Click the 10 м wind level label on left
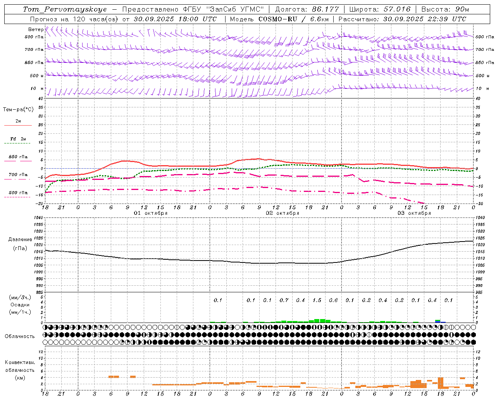This screenshot has width=496, height=397. (x=37, y=88)
